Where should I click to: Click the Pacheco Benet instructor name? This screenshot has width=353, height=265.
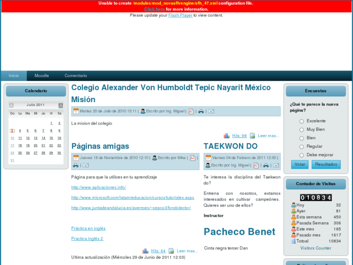[239, 231]
